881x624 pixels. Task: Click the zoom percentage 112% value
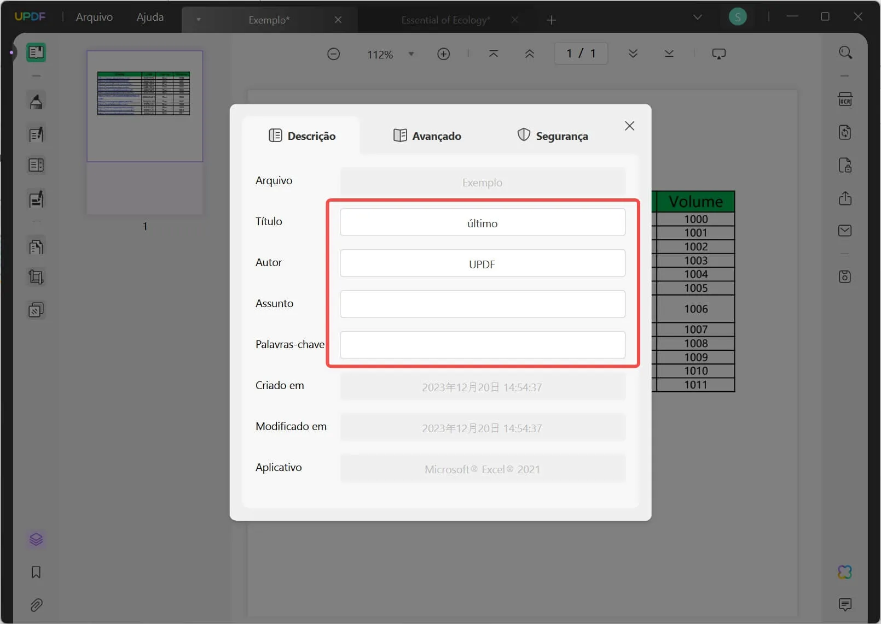[x=380, y=55]
